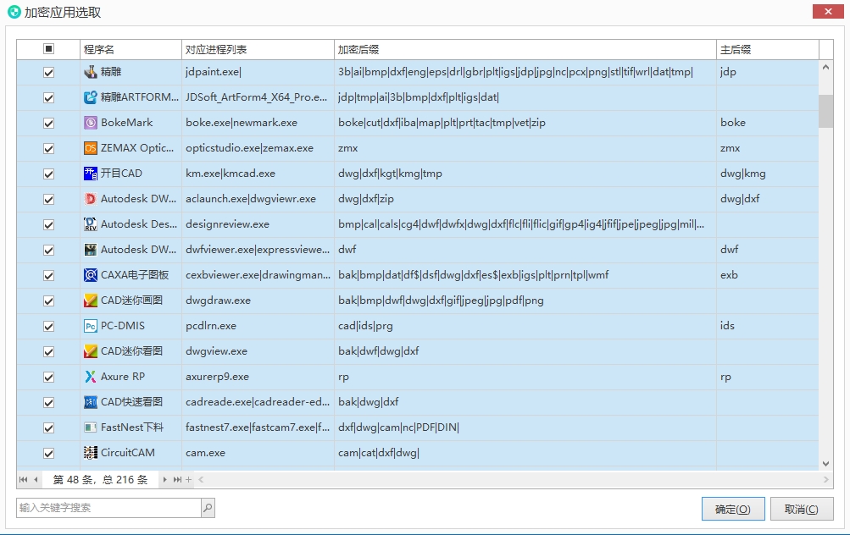Select the cad|ids|prg suffix cell

click(525, 326)
